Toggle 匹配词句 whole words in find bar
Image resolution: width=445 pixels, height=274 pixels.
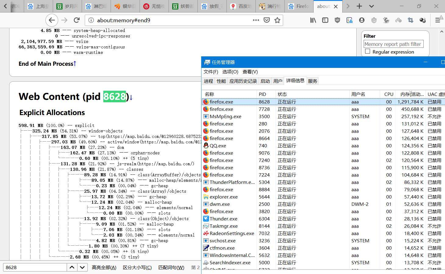(x=171, y=267)
